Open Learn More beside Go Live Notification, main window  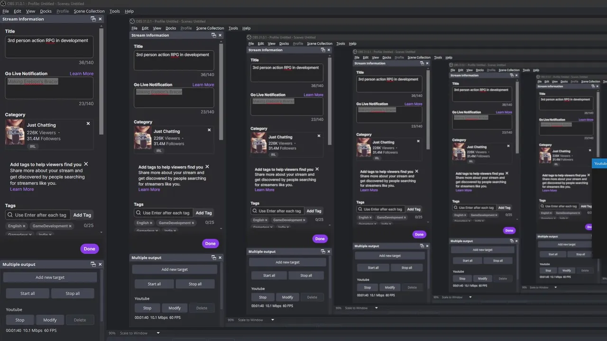82,73
